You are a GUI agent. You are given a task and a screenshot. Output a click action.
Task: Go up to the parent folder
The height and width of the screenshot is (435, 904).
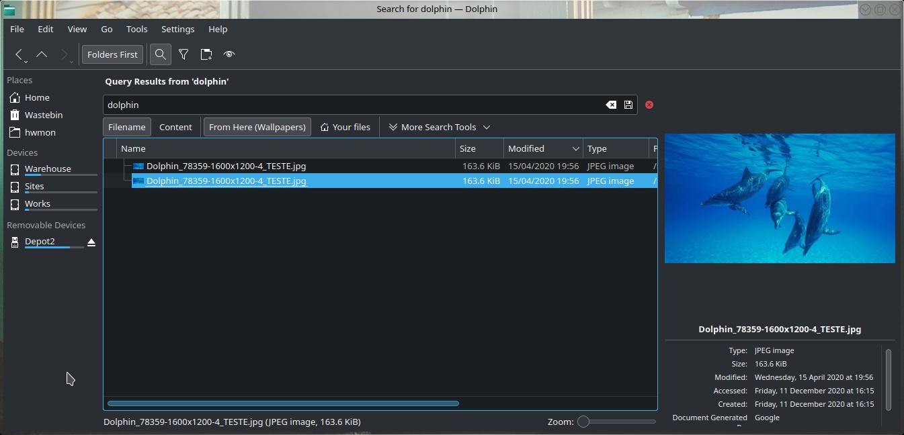tap(42, 54)
